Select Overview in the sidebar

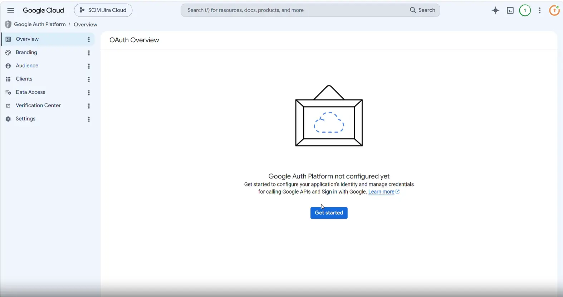coord(48,39)
